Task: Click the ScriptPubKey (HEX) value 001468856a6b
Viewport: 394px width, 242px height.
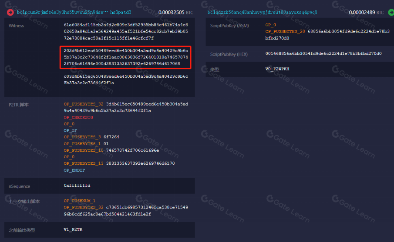Action: (x=323, y=54)
